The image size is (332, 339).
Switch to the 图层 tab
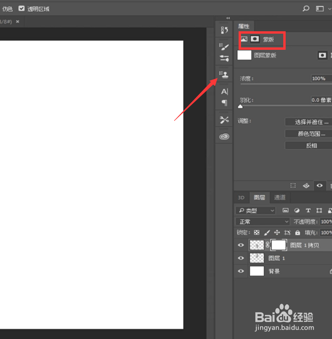coord(259,197)
